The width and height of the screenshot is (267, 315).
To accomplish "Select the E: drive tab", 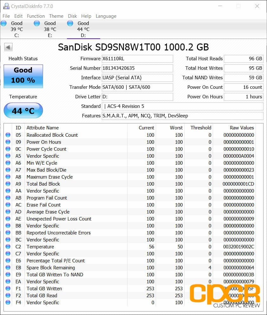I will (50, 29).
